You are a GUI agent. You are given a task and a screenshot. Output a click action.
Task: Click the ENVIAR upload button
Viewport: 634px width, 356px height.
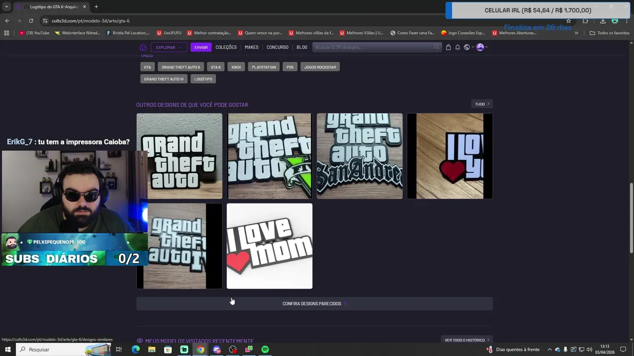[201, 47]
